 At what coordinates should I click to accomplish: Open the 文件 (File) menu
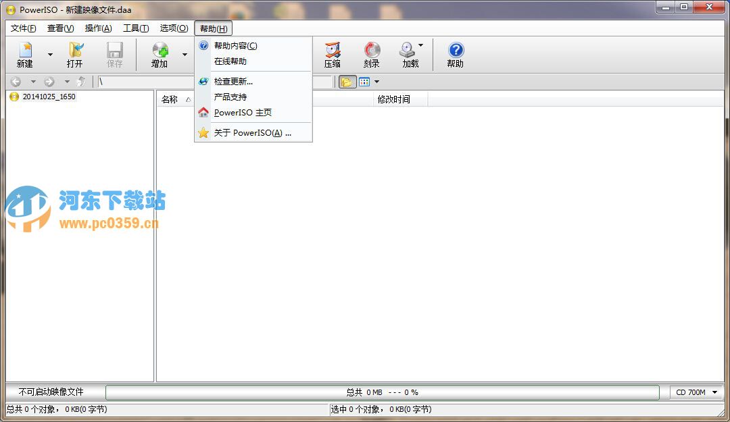pos(22,28)
